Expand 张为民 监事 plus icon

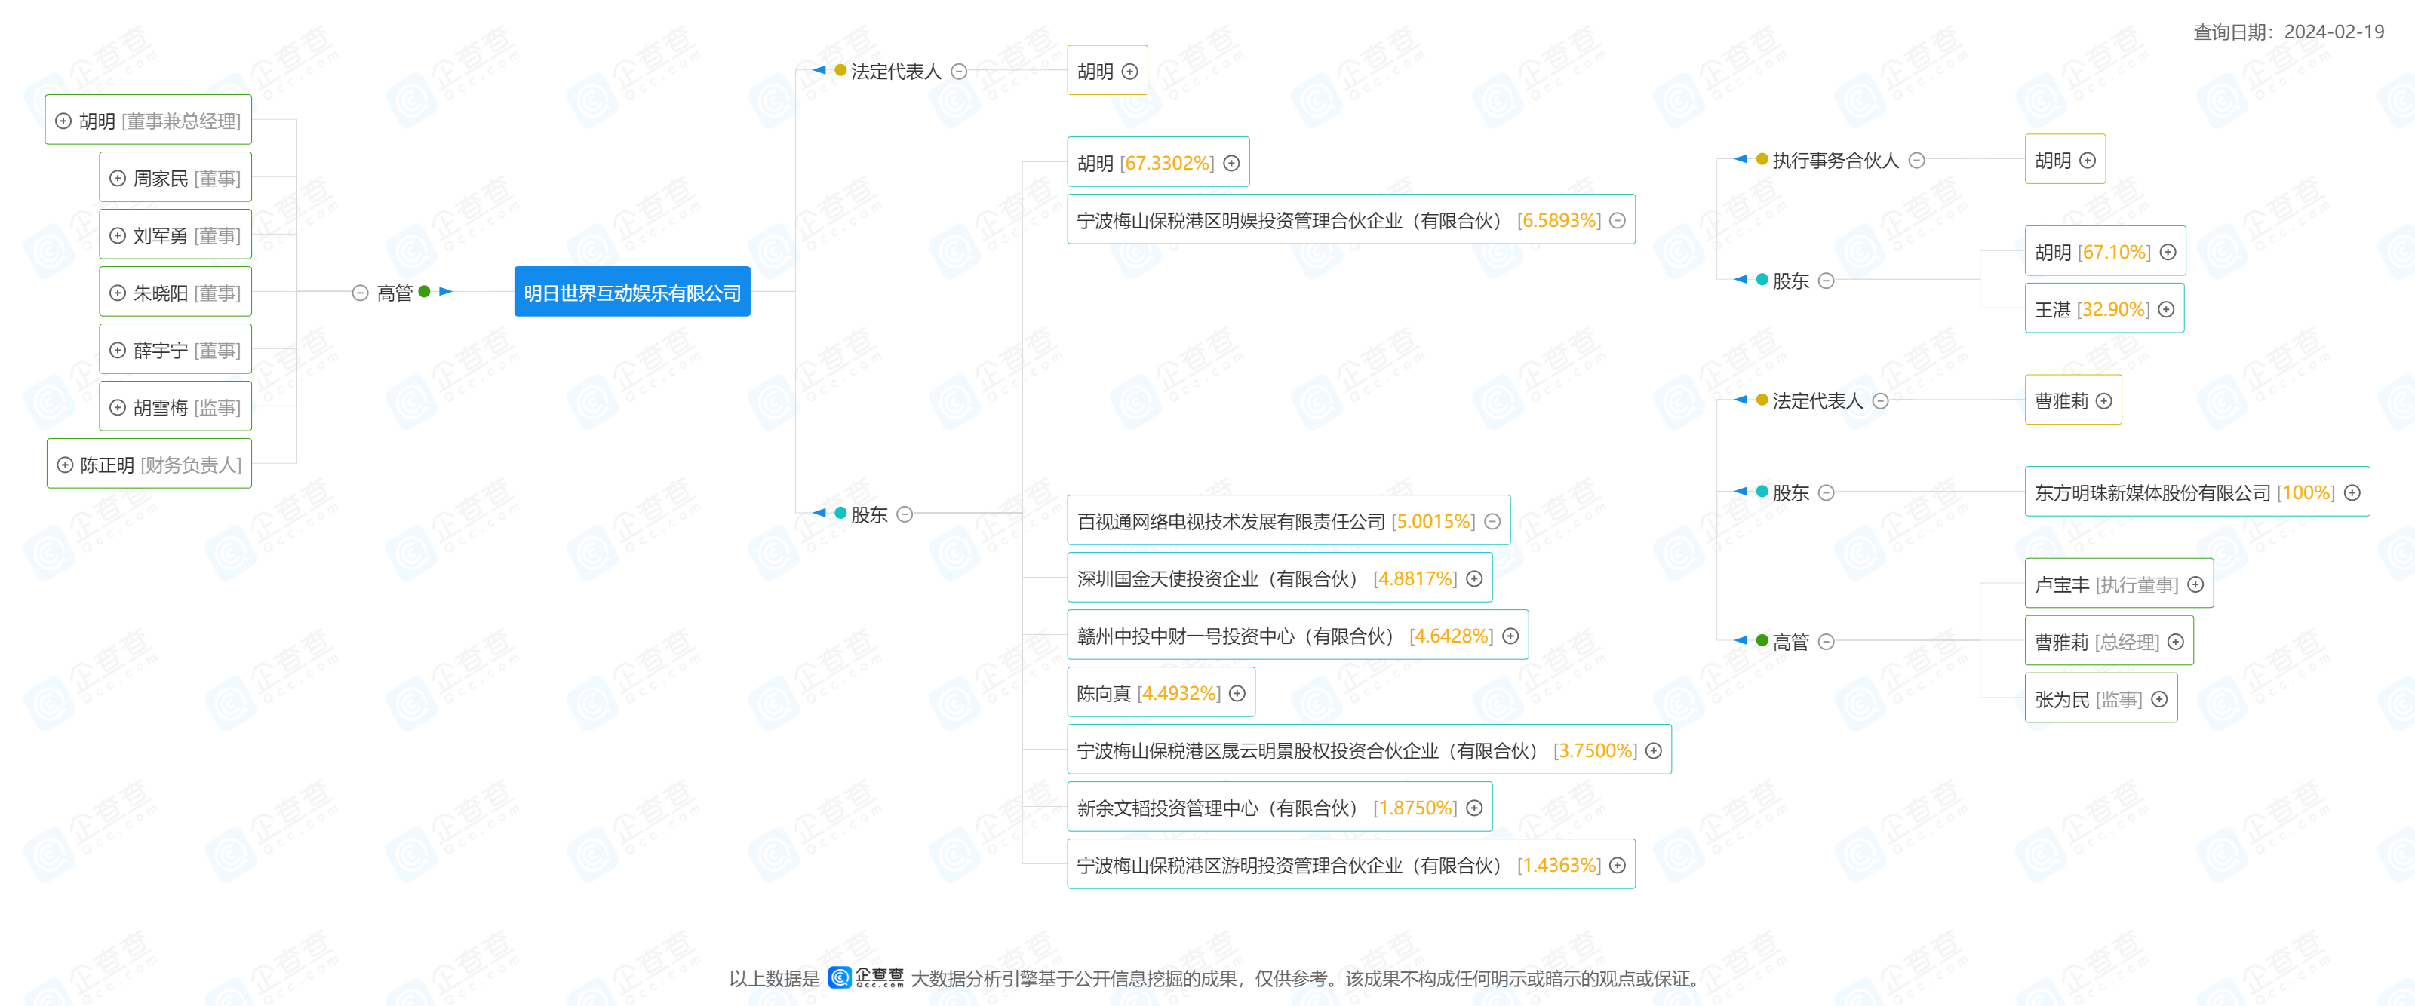point(2160,699)
